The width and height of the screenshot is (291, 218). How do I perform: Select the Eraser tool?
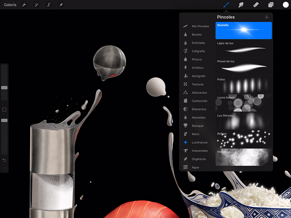click(x=256, y=5)
